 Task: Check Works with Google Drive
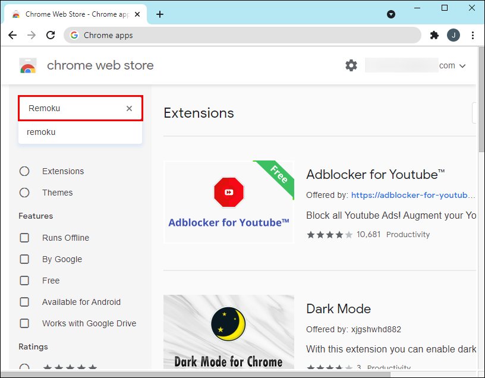24,323
